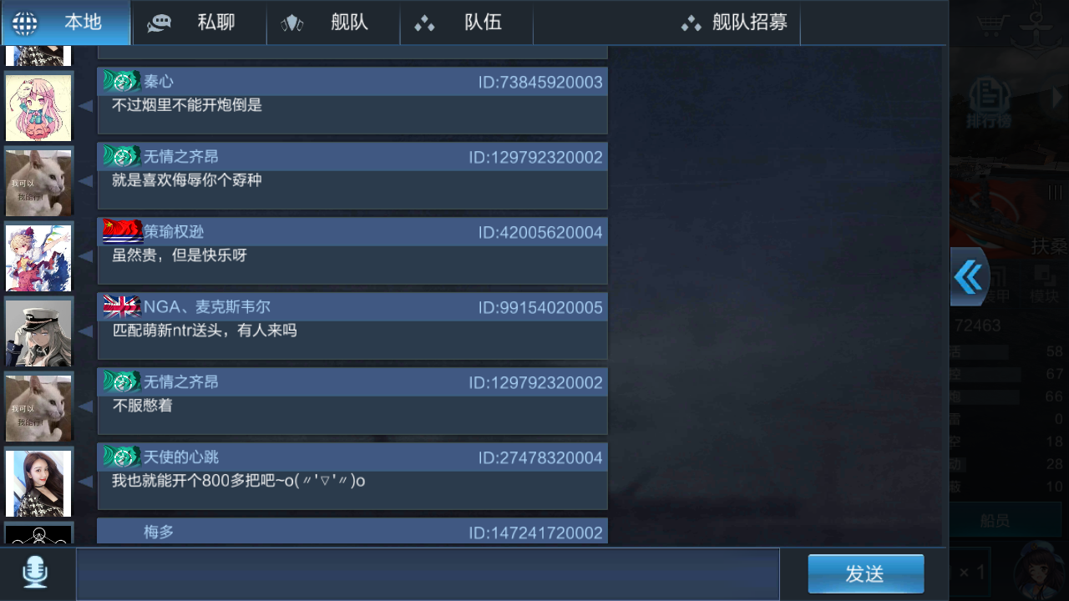Tap the green fleet emblem next to 秦心
Image resolution: width=1069 pixels, height=601 pixels.
(x=122, y=81)
